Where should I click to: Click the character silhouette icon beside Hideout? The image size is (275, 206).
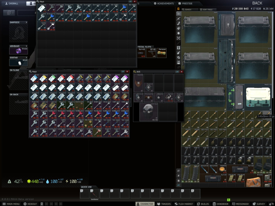(42, 204)
